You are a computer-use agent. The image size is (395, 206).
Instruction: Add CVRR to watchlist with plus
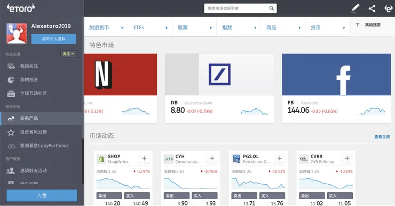coord(347,158)
